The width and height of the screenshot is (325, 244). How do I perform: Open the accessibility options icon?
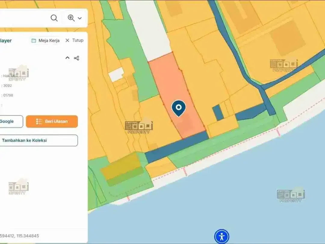point(221,236)
